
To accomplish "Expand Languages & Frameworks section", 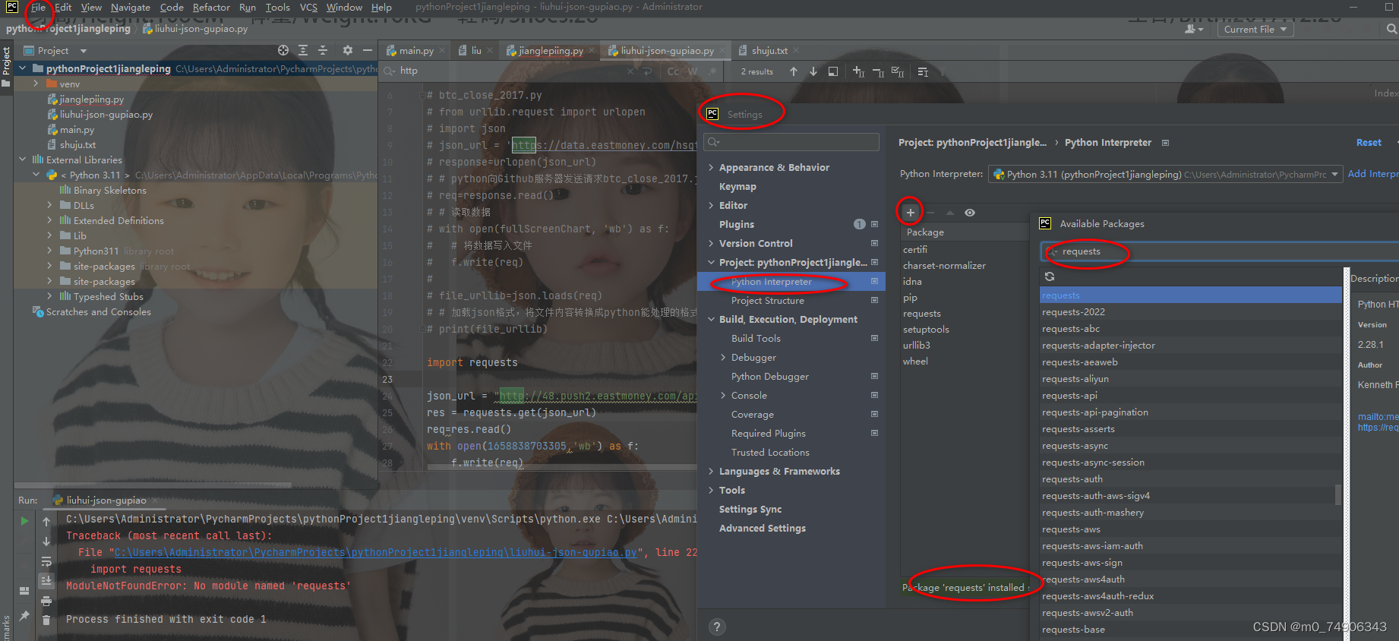I will [x=711, y=471].
